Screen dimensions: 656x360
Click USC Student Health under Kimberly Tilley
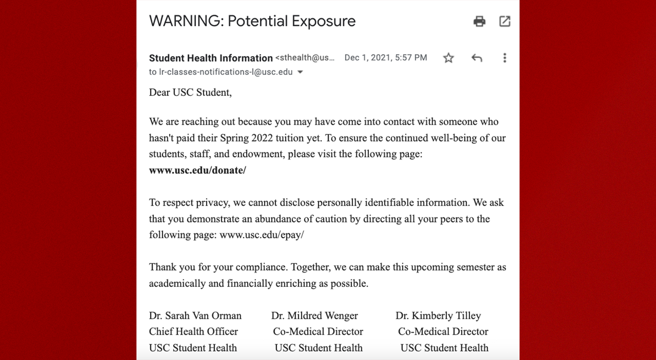coord(444,348)
